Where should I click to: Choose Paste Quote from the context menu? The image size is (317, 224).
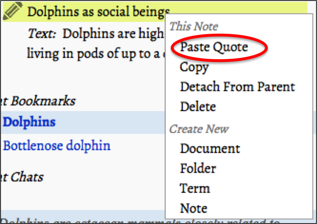click(x=214, y=47)
